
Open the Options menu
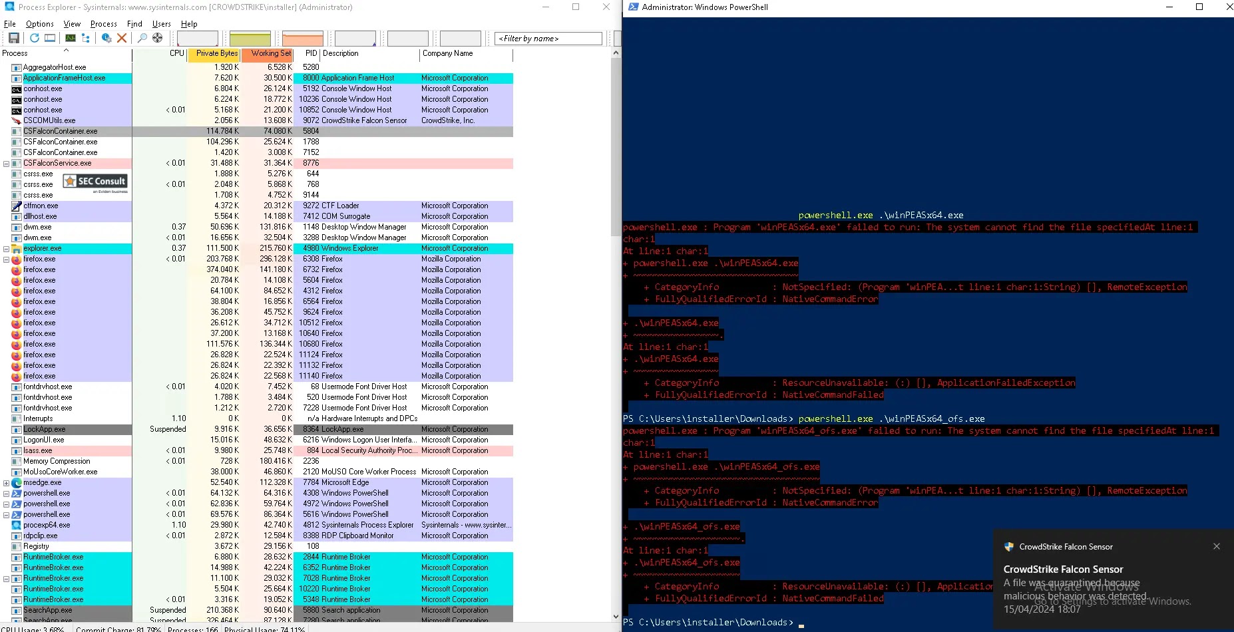coord(40,24)
